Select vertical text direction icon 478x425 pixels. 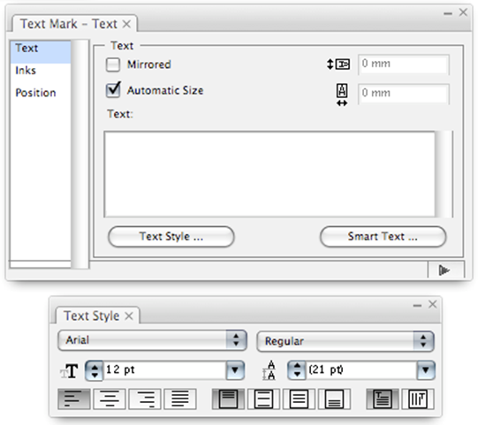418,398
